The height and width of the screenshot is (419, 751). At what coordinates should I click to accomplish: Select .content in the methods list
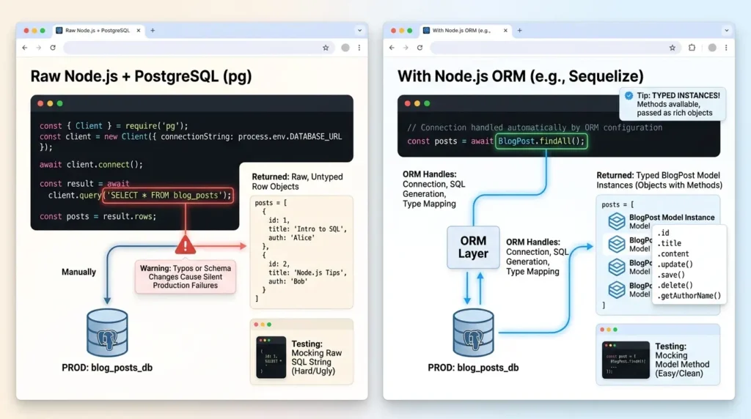(x=673, y=254)
